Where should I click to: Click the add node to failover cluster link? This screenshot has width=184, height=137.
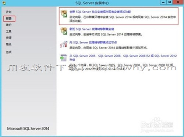pyautogui.click(x=93, y=43)
